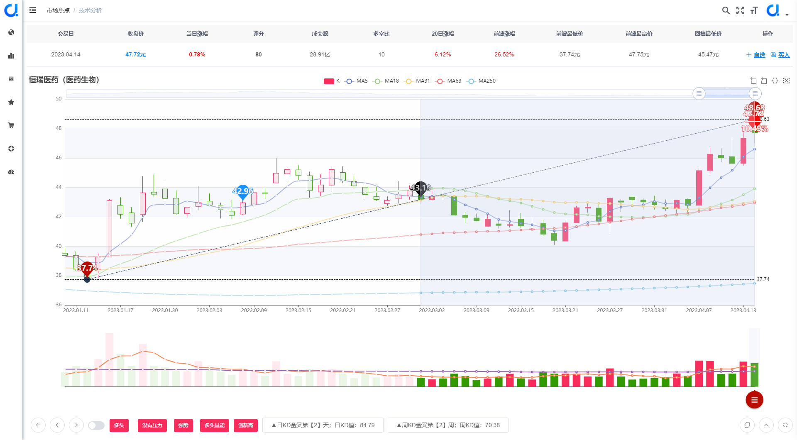The height and width of the screenshot is (440, 797).
Task: Click the 48.63 red high marker
Action: (754, 108)
